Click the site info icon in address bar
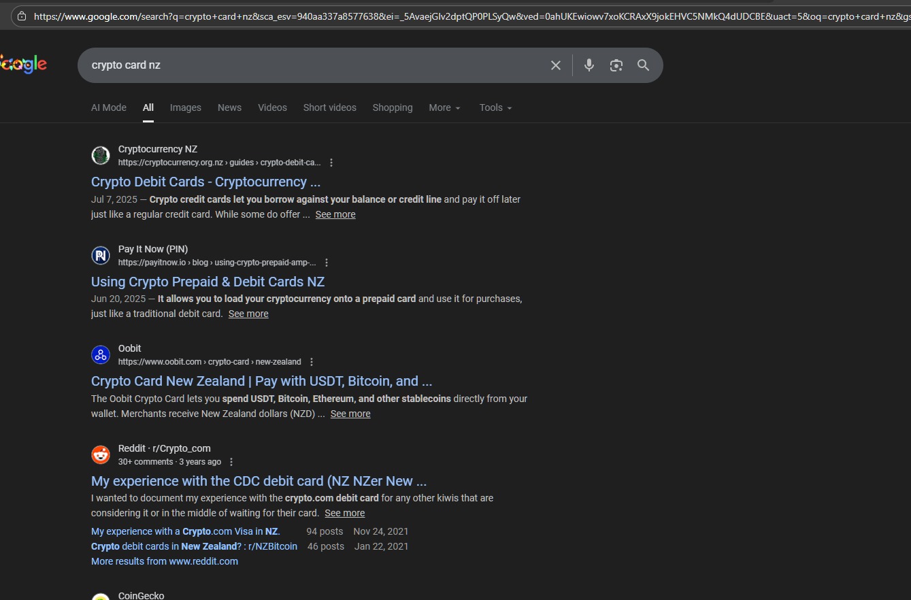Image resolution: width=911 pixels, height=600 pixels. [21, 16]
